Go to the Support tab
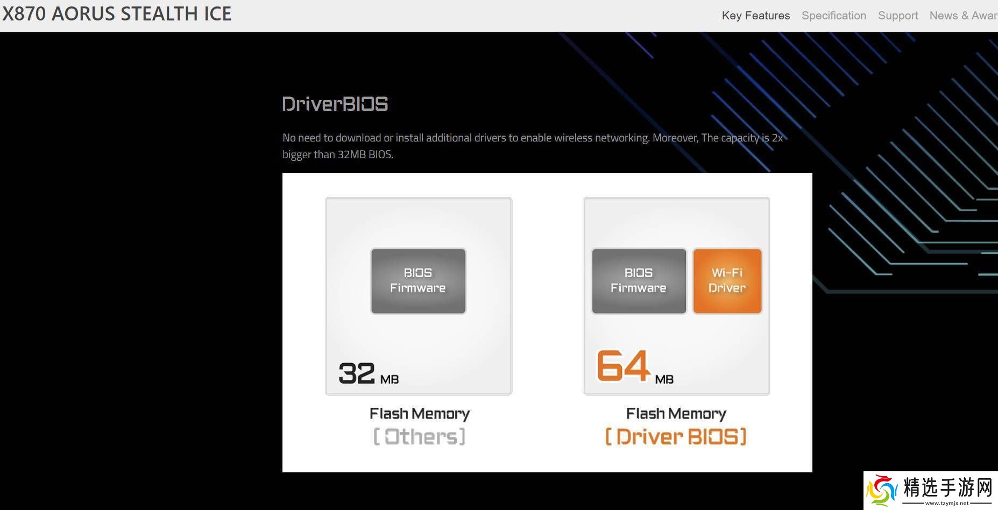 (897, 16)
